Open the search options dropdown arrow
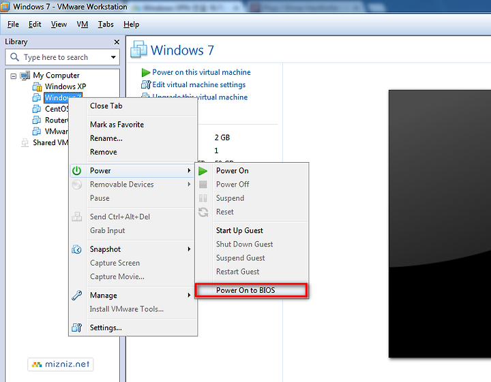The image size is (491, 382). [113, 57]
